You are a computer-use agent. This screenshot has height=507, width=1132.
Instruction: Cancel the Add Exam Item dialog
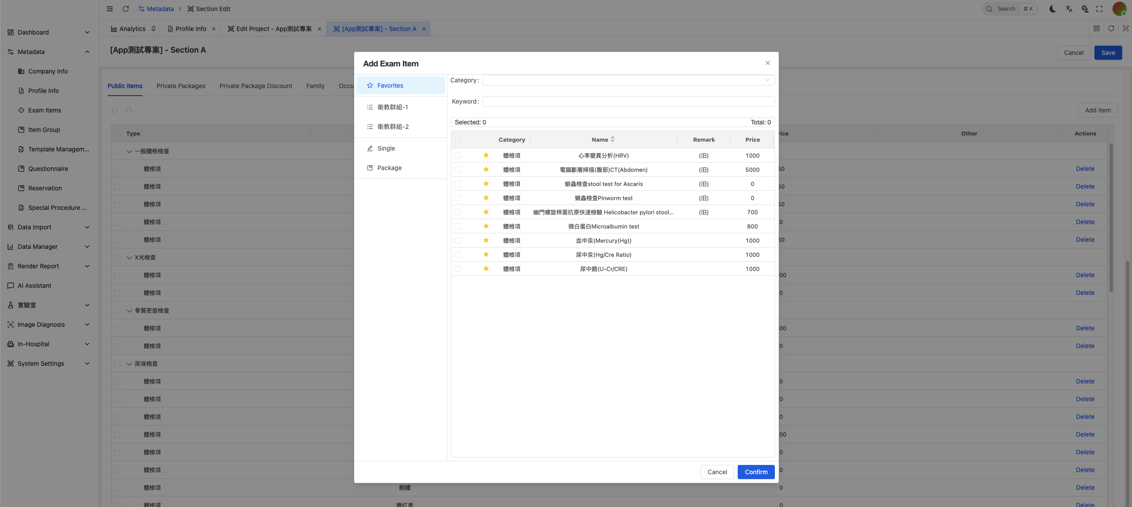[x=717, y=472]
